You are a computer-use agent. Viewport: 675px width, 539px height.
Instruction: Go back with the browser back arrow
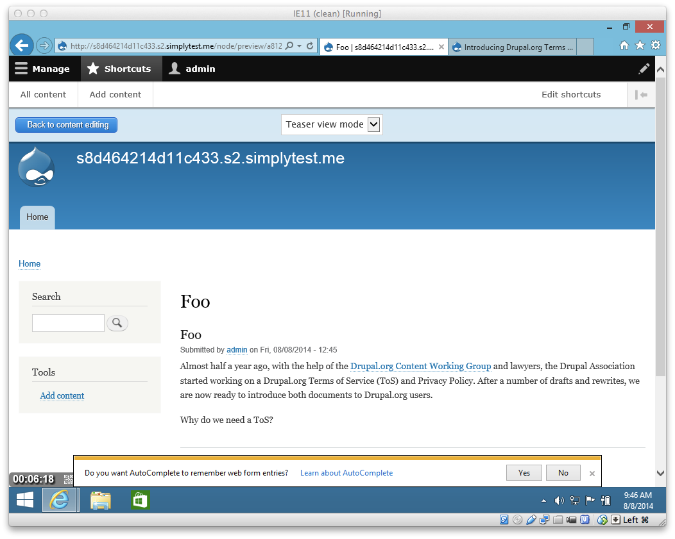(22, 45)
